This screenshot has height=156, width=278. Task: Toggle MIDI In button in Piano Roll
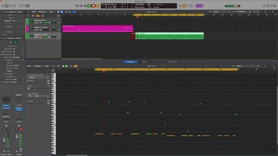[63, 66]
